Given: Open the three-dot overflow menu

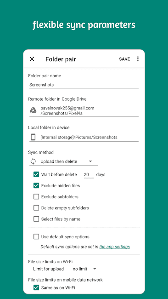Looking at the screenshot, I should (138, 59).
